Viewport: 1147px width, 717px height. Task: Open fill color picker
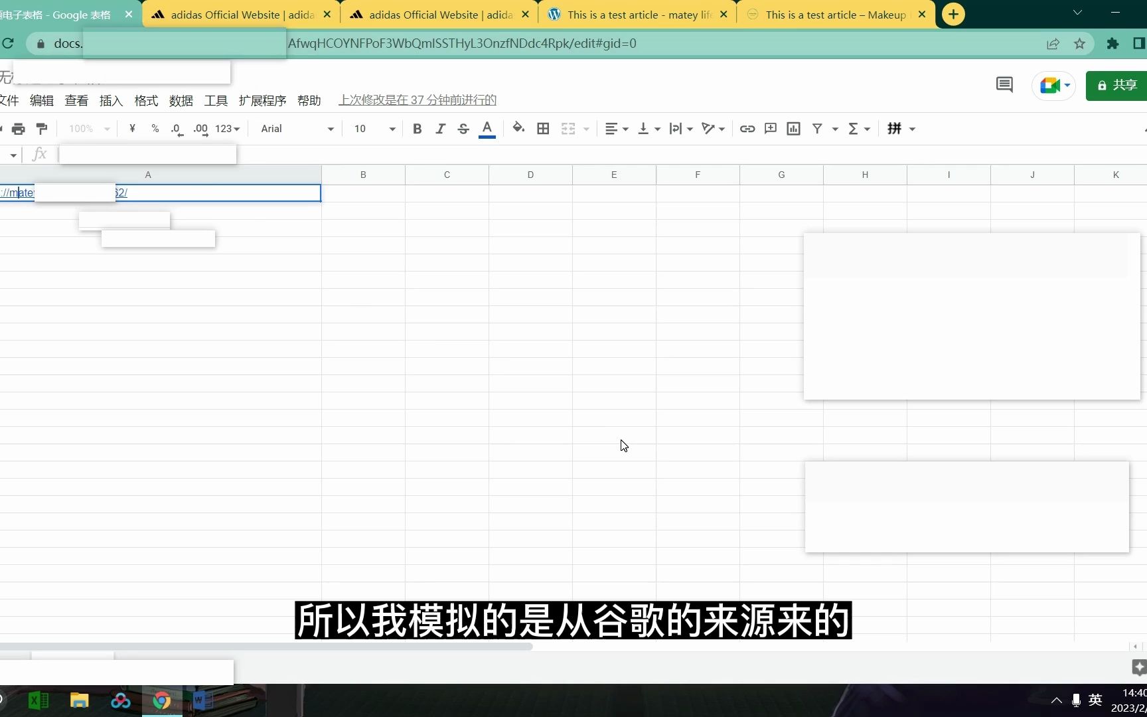(x=518, y=128)
